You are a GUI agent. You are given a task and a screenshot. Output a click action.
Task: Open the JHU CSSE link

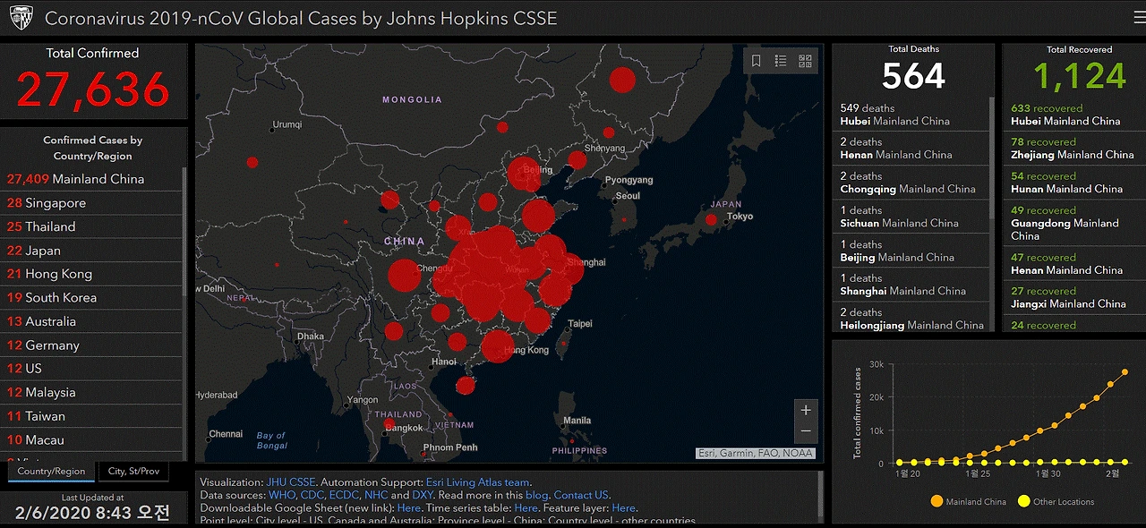pyautogui.click(x=290, y=482)
